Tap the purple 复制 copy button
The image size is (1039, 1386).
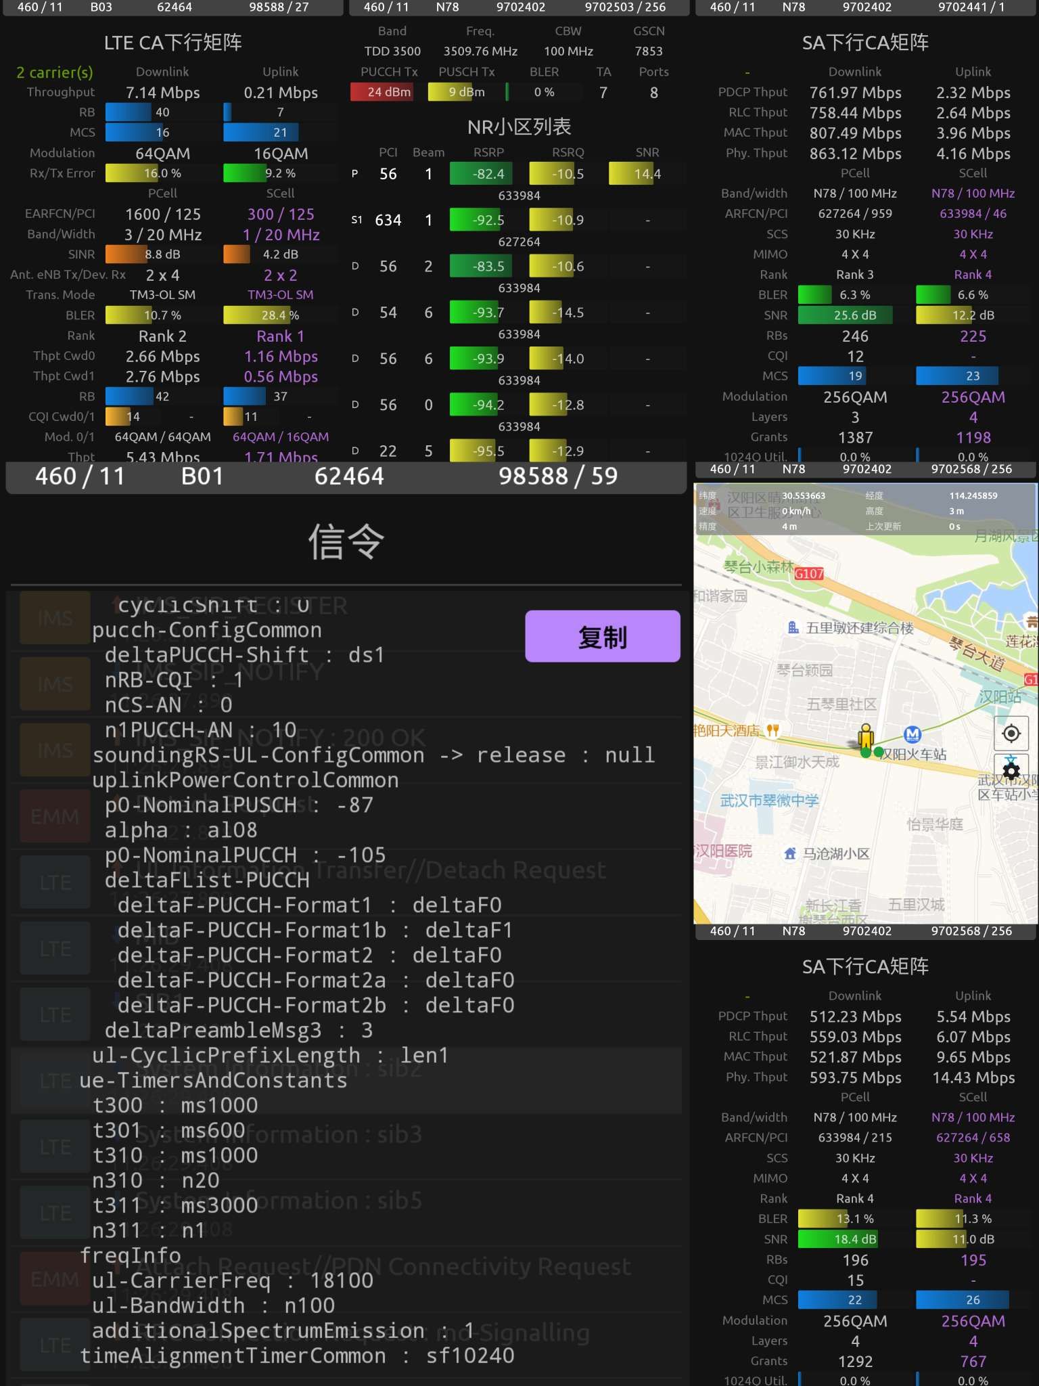coord(602,636)
